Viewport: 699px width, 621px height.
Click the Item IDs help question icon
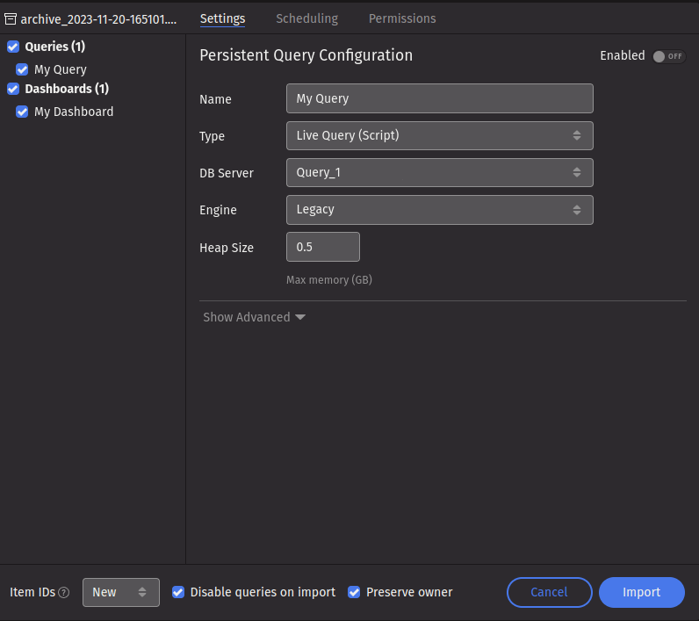[64, 593]
